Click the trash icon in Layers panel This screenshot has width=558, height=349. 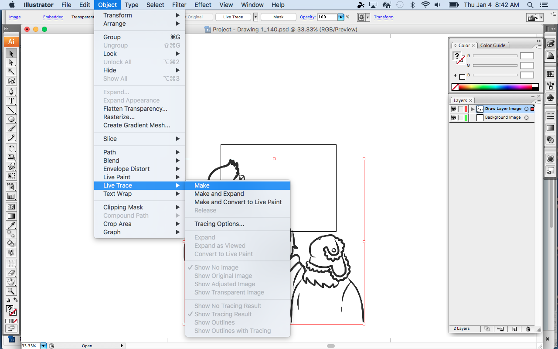[x=528, y=329]
